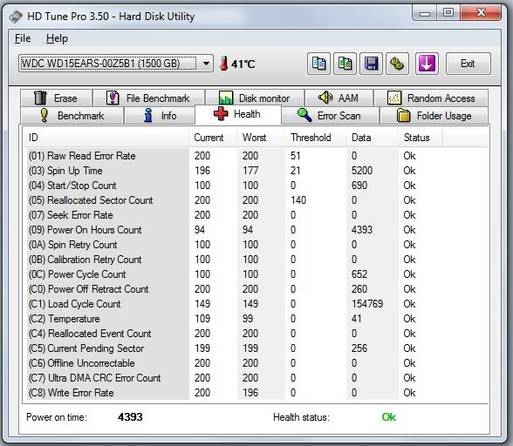Click the data value 652 for Power Cycle Count

pyautogui.click(x=359, y=274)
